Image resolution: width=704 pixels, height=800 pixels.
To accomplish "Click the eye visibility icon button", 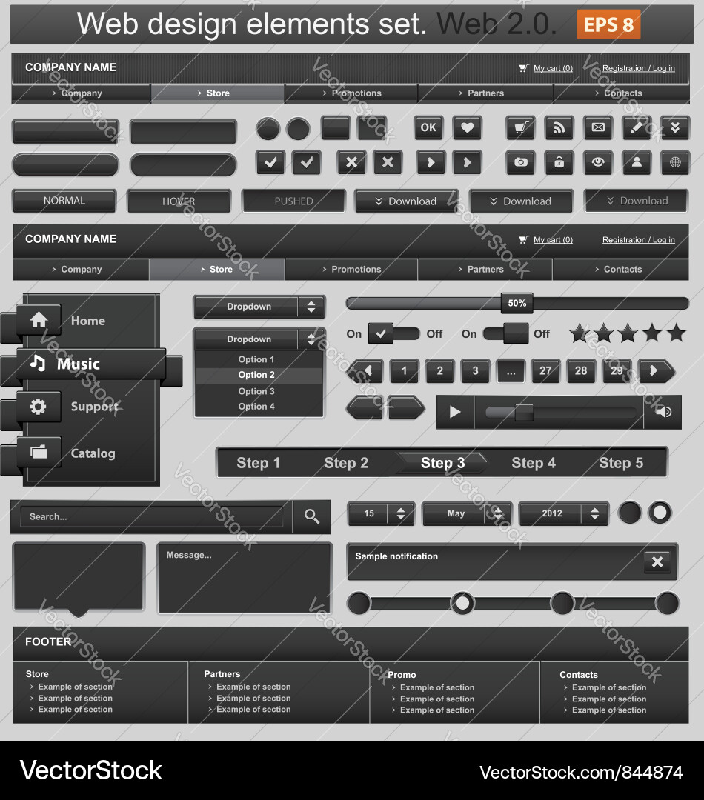I will [x=598, y=162].
